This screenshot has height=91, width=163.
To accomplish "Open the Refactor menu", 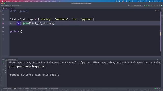I will point(36,1).
